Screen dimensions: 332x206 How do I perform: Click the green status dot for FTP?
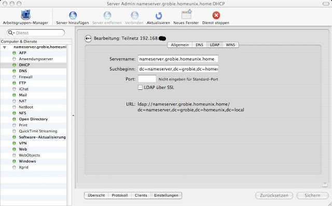click(x=14, y=83)
